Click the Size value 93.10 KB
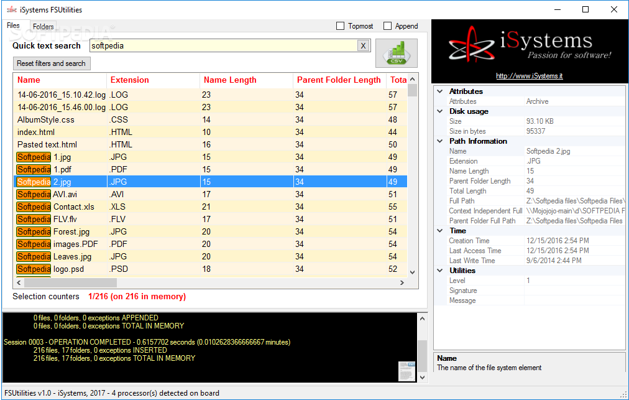 [540, 121]
